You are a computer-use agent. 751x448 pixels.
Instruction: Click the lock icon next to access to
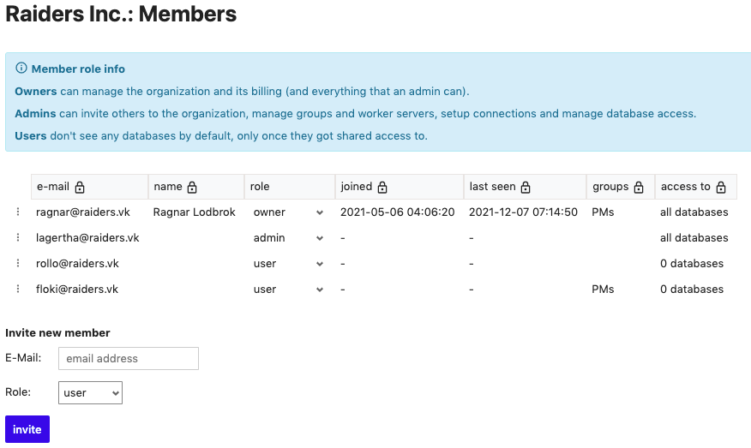(x=721, y=187)
